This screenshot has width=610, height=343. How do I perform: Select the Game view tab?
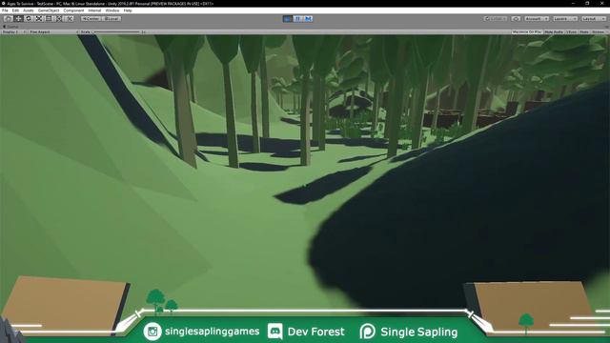(10, 27)
